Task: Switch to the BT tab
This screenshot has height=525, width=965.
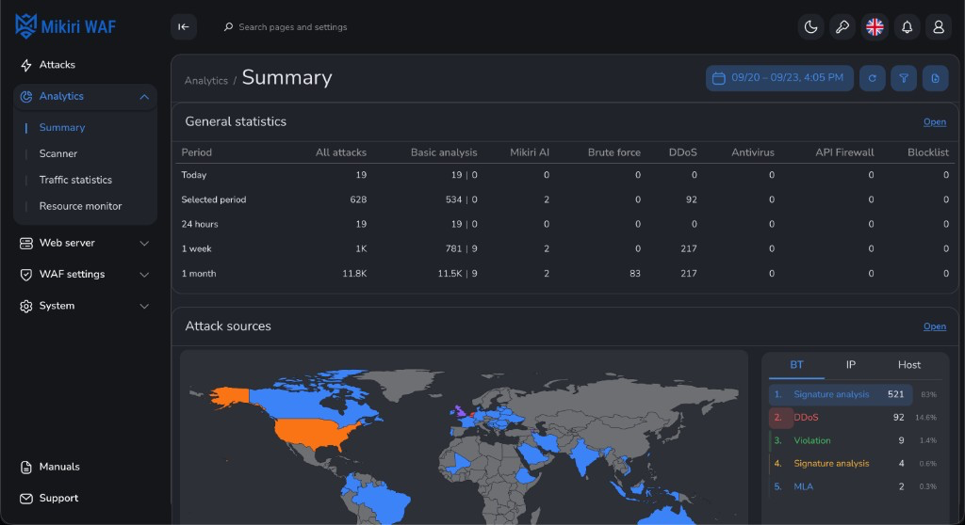Action: point(796,364)
